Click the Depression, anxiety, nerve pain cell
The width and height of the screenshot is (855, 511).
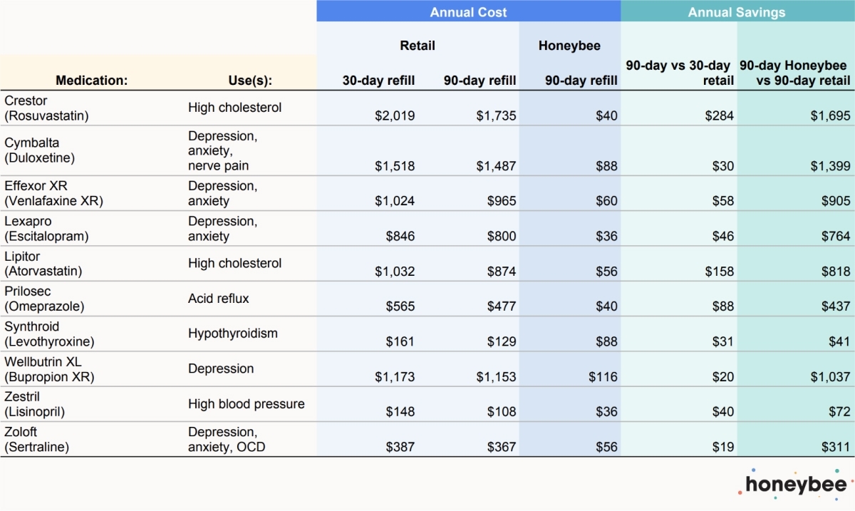coord(223,150)
